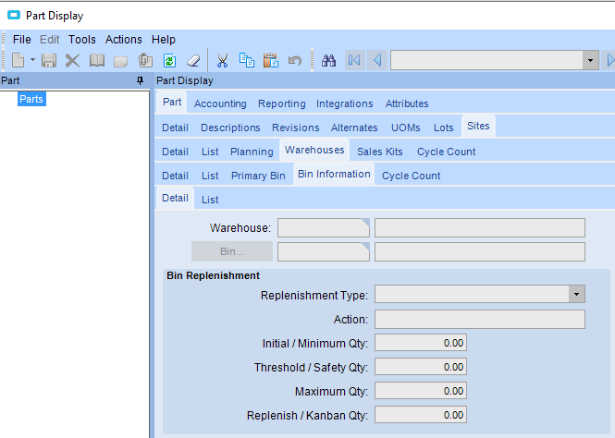Open the Descriptions tab
Viewport: 615px width, 438px height.
click(x=230, y=128)
